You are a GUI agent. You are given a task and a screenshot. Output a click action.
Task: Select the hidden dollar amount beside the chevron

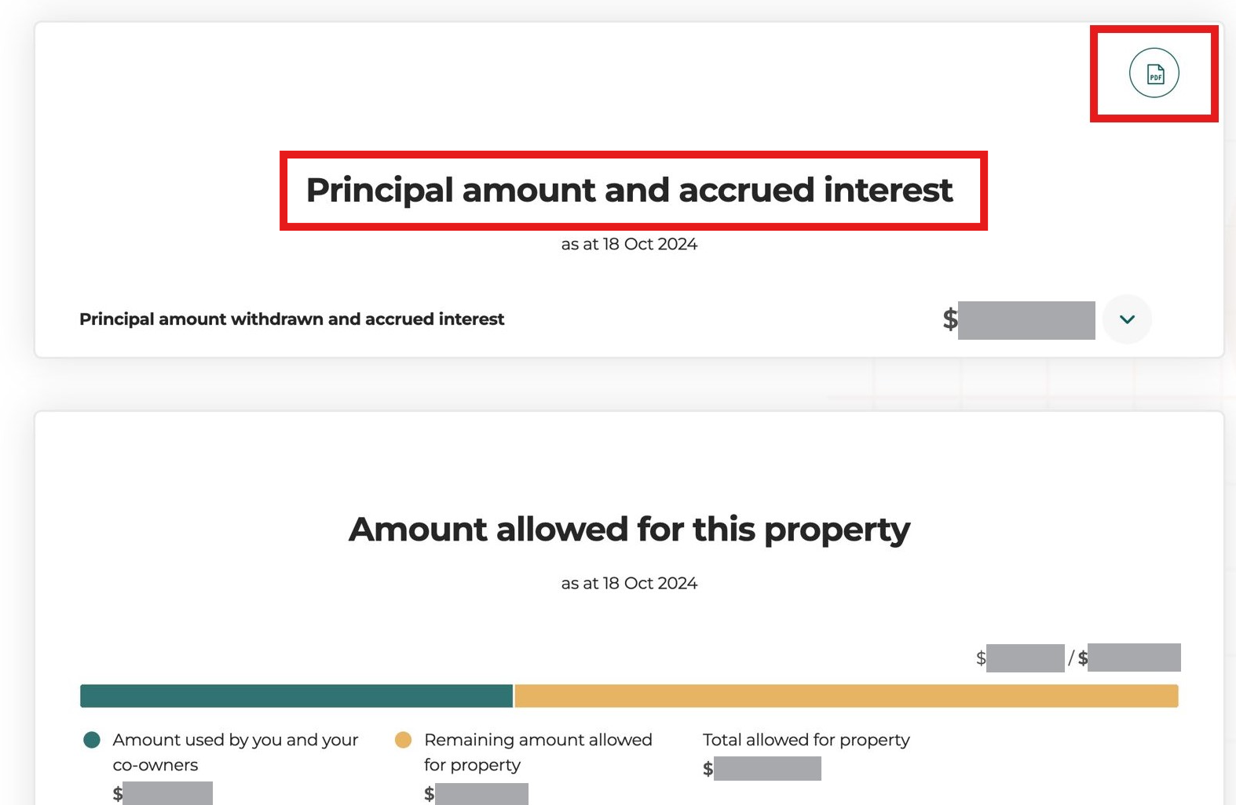coord(1018,320)
